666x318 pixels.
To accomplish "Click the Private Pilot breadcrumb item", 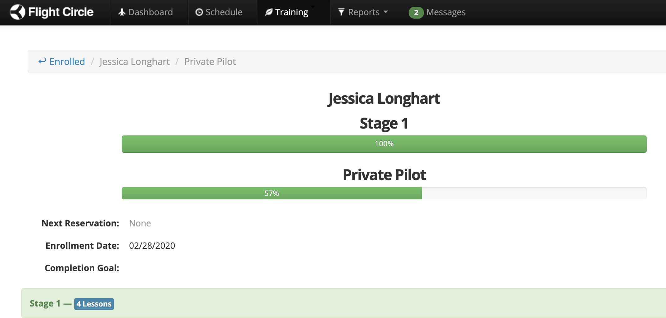I will coord(210,61).
